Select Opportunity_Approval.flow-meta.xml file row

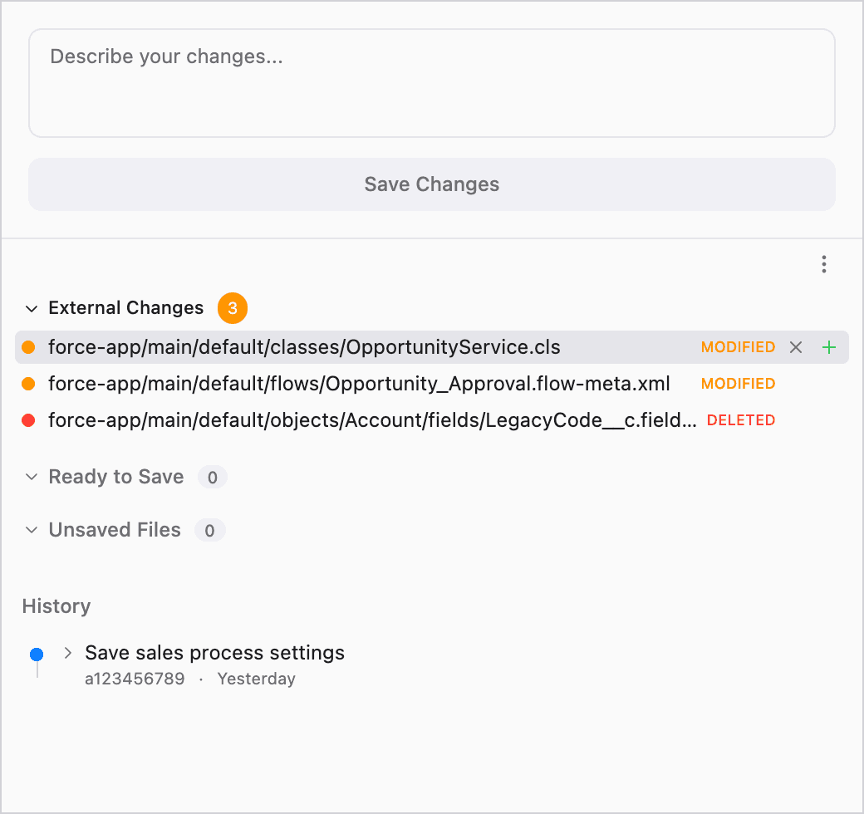[431, 383]
